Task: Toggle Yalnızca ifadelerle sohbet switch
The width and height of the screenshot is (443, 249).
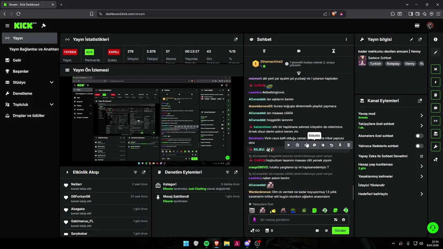Action: [419, 146]
